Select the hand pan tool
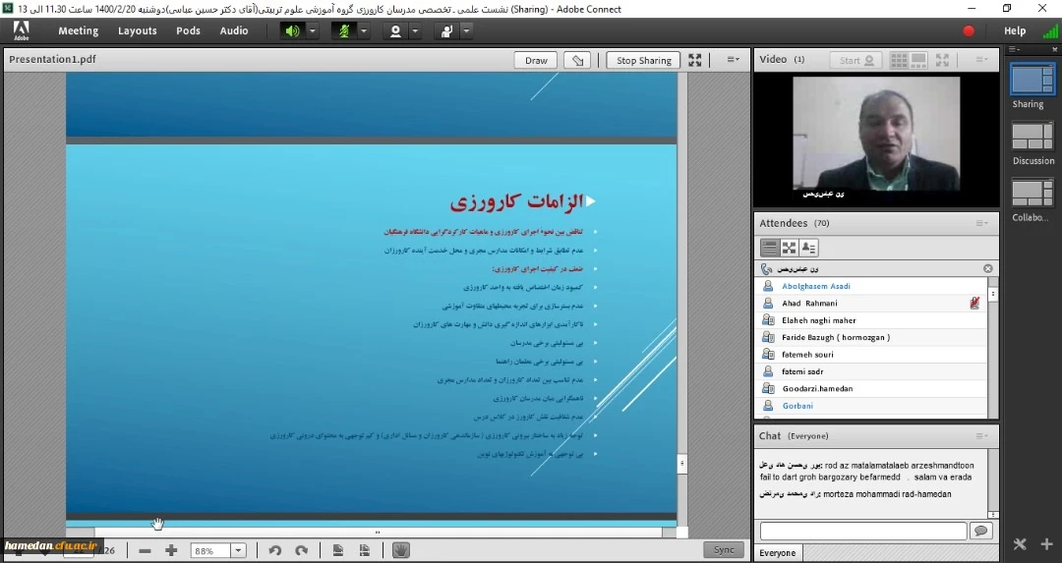This screenshot has height=563, width=1062. coord(400,550)
